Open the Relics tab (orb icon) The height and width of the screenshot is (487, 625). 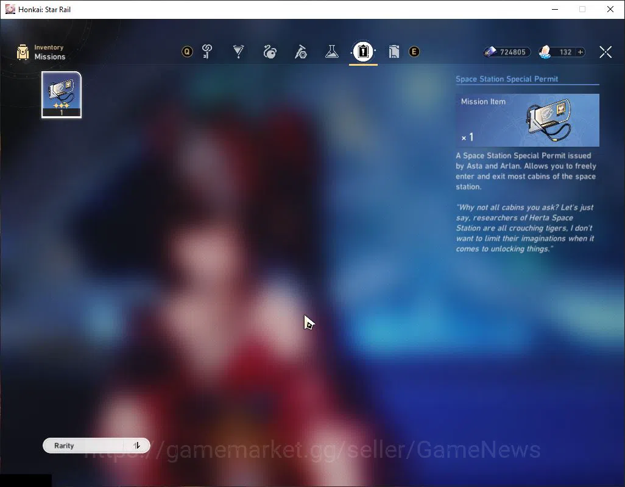click(x=270, y=51)
